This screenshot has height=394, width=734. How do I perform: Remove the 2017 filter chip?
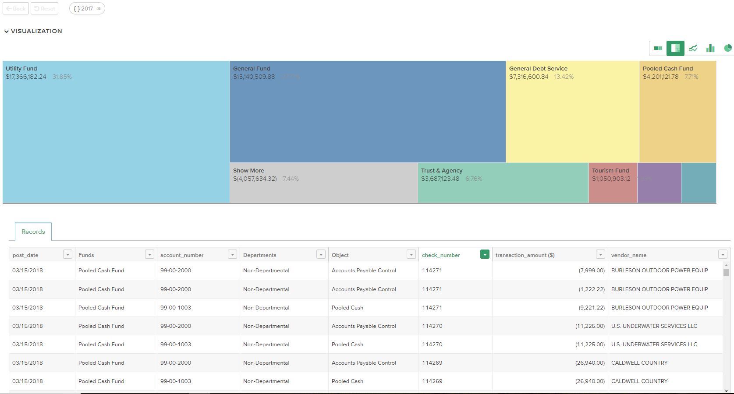click(99, 9)
